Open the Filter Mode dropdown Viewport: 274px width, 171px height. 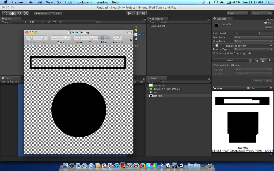[253, 37]
